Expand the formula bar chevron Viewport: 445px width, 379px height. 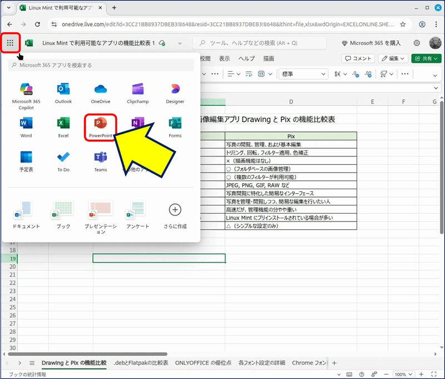coord(436,88)
